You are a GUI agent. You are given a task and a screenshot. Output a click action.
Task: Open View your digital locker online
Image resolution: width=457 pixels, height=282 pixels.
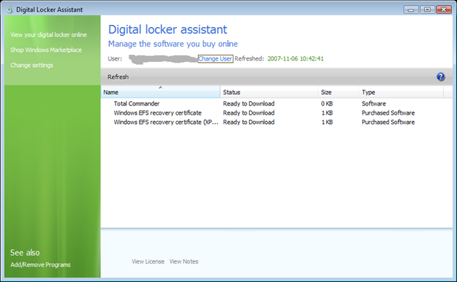pos(49,35)
